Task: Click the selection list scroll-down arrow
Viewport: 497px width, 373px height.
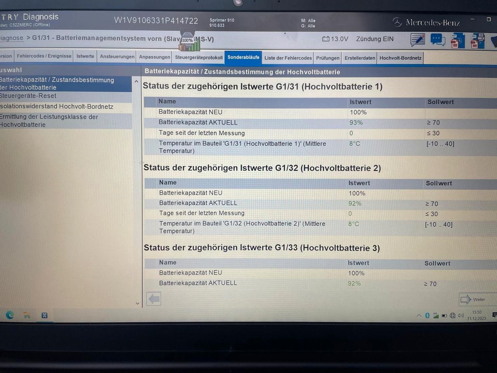Action: 137,303
